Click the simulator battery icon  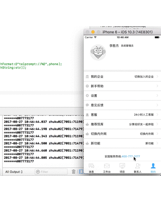point(157,37)
